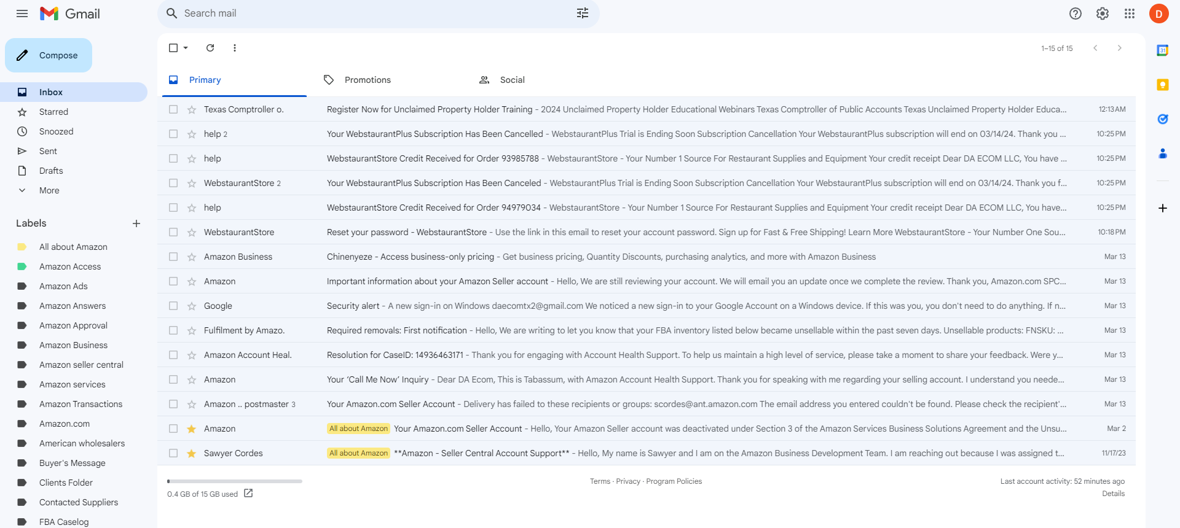Open Google Keep side panel icon
The width and height of the screenshot is (1180, 528).
coord(1163,85)
